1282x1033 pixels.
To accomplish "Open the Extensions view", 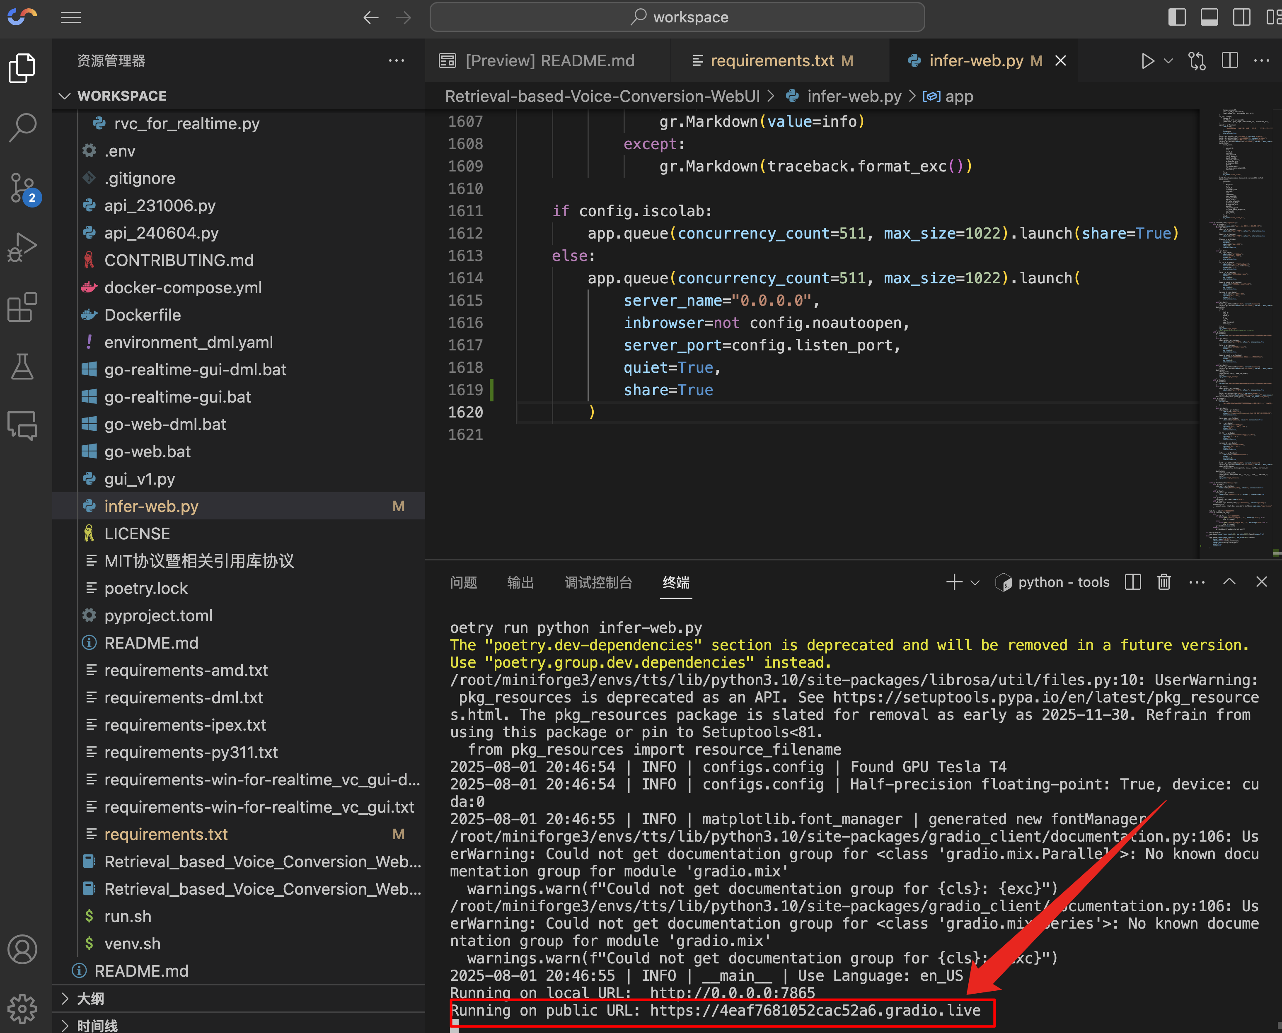I will coord(23,307).
